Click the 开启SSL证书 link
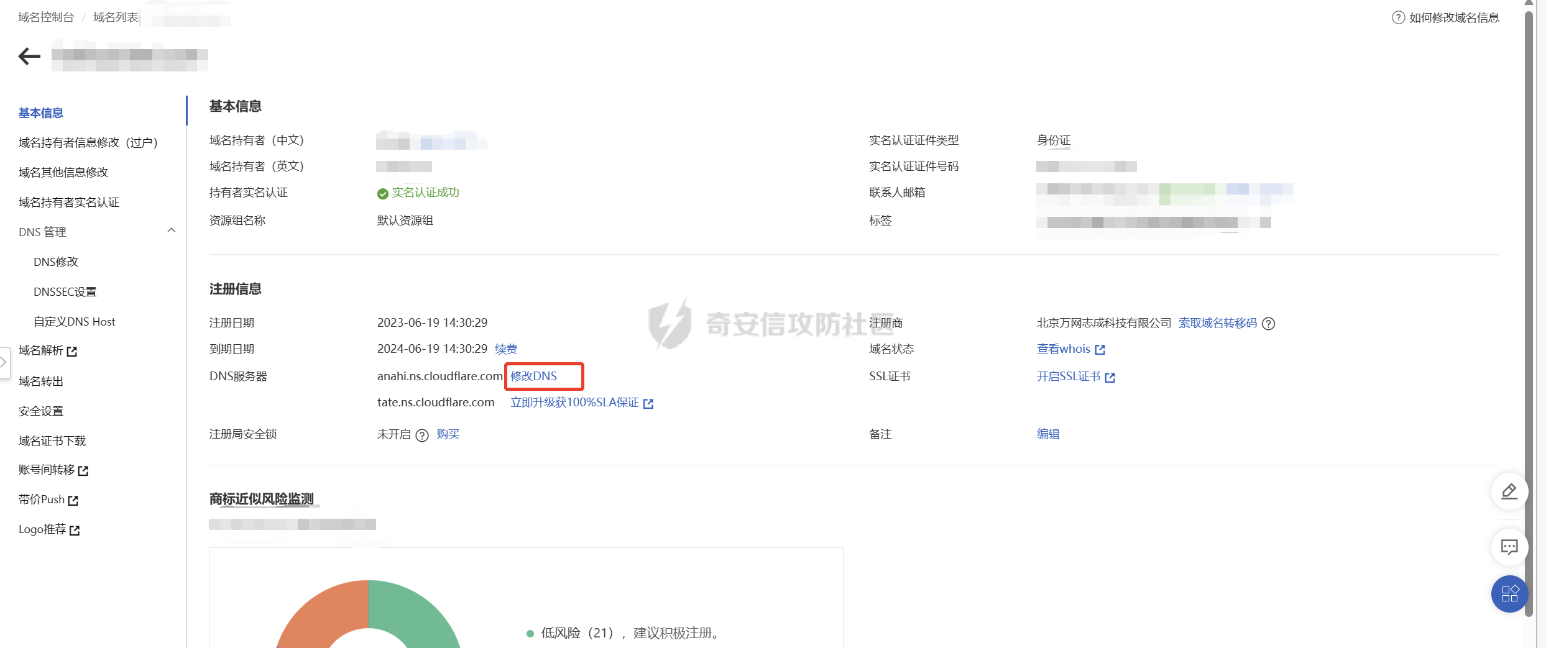 (1069, 376)
